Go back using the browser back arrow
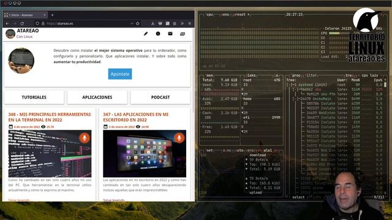392x220 pixels. pos(7,23)
